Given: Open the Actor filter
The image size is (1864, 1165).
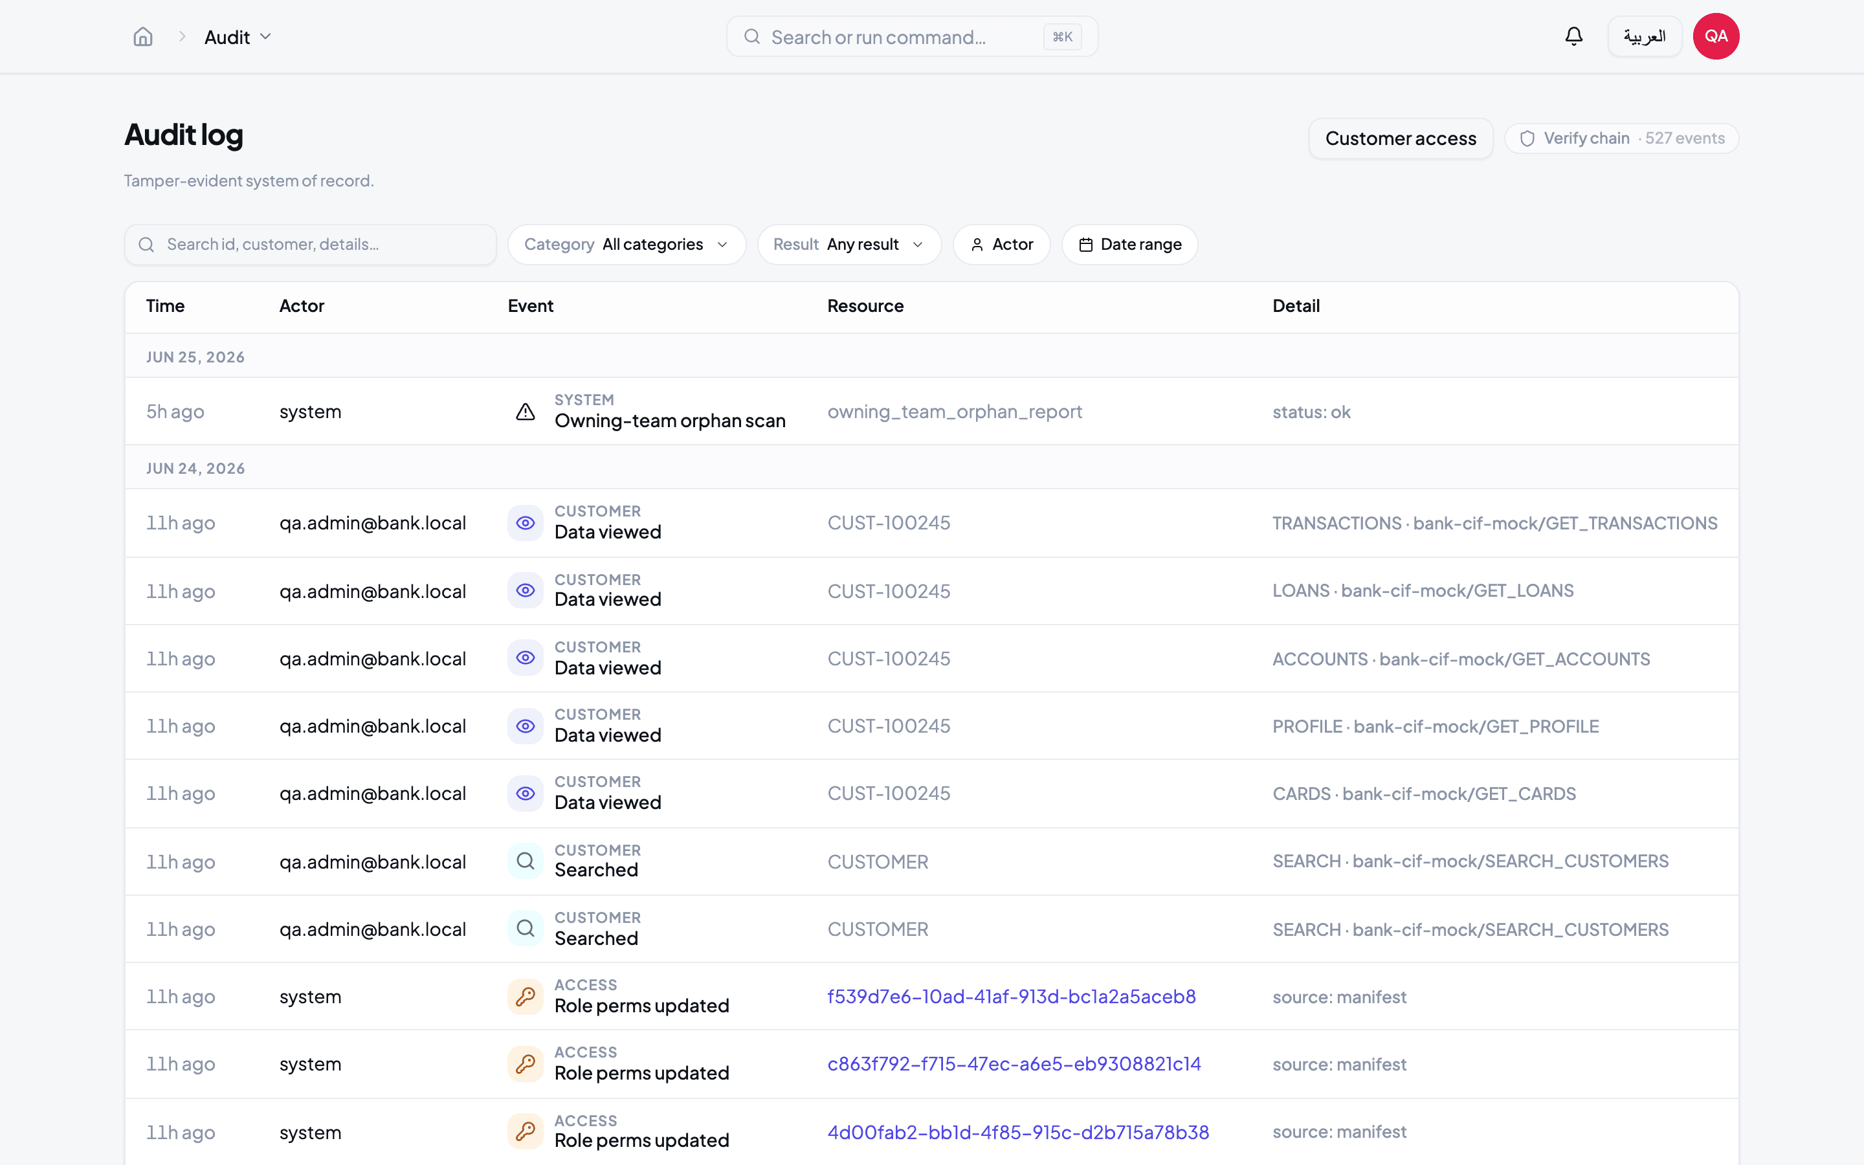Looking at the screenshot, I should pos(1001,244).
